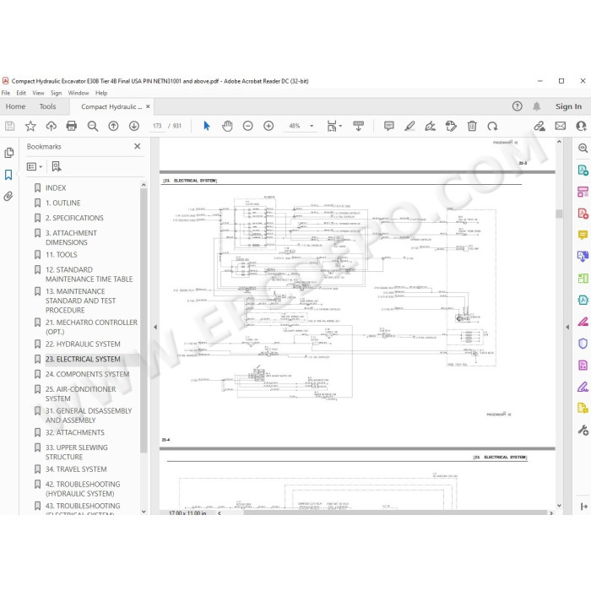Open the Comment tool in right pane
Viewport: 591px width, 591px height.
point(583,236)
